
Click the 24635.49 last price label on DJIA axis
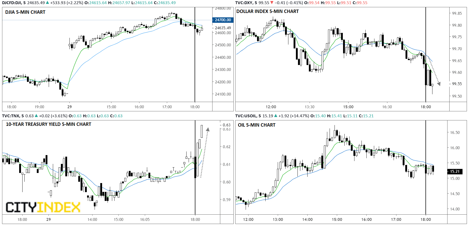click(x=223, y=28)
